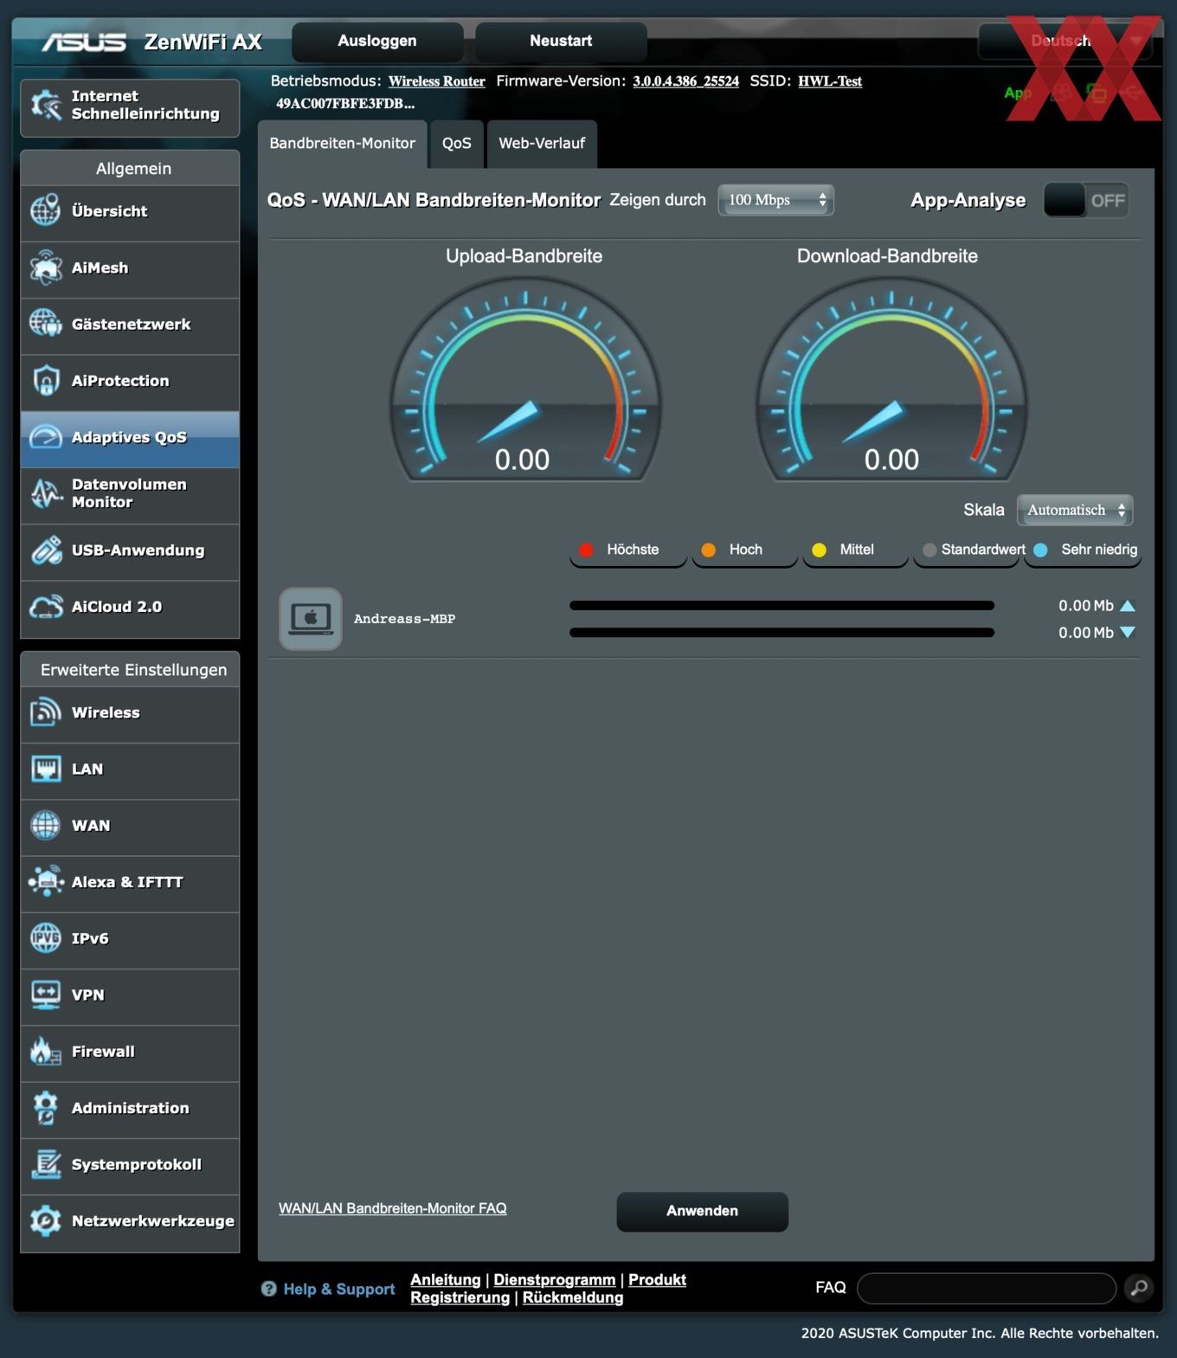Click the USB-Anwendung icon
The image size is (1177, 1358).
46,550
